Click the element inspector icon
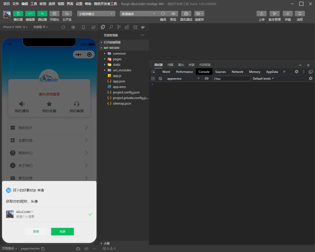The height and width of the screenshot is (252, 315). tap(153, 72)
